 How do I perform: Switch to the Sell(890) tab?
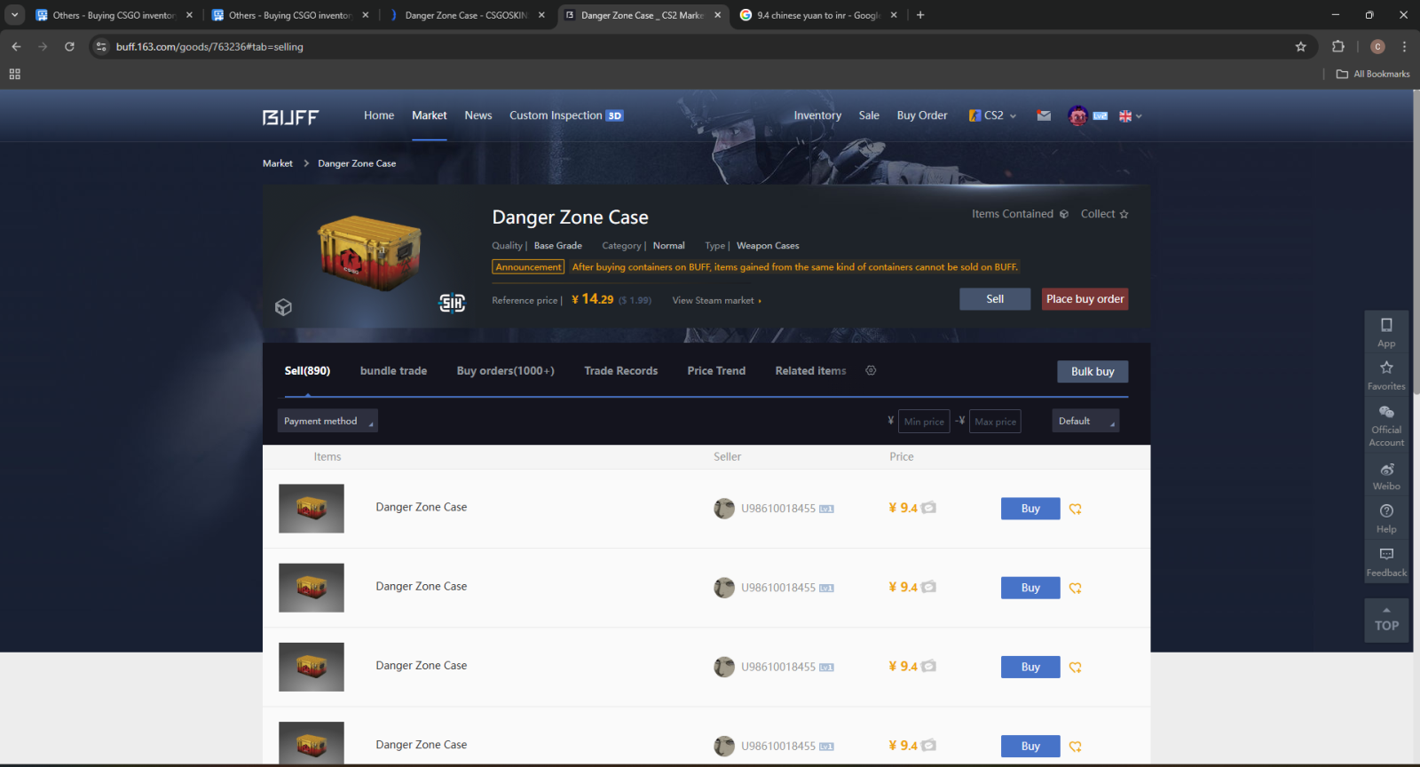pos(307,371)
